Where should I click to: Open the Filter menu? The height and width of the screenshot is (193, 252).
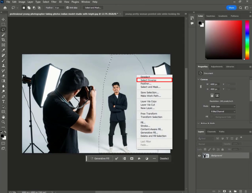[54, 2]
